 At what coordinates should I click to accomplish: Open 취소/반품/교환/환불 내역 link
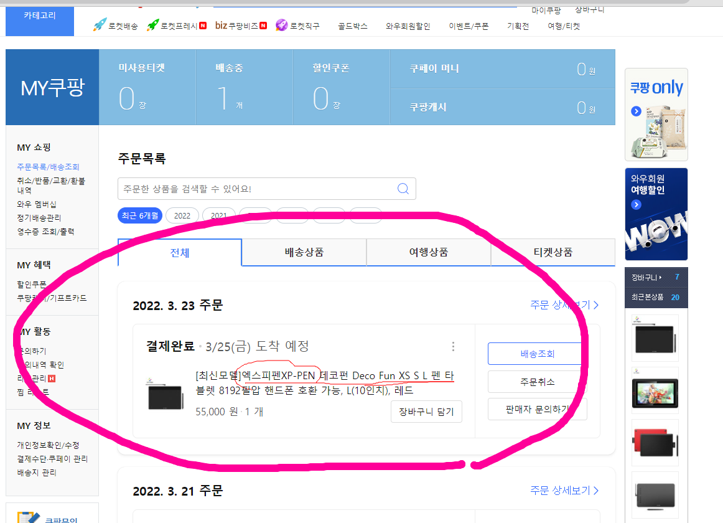[51, 186]
